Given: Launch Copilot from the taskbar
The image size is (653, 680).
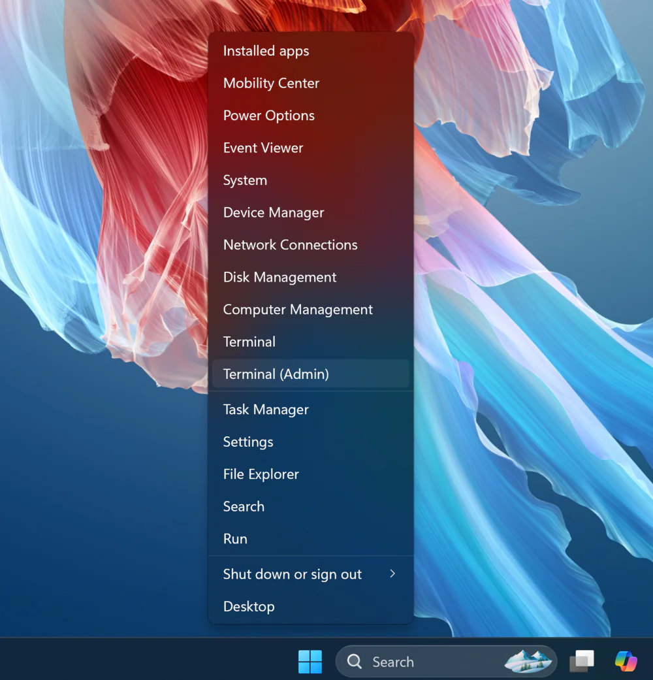Looking at the screenshot, I should (626, 661).
